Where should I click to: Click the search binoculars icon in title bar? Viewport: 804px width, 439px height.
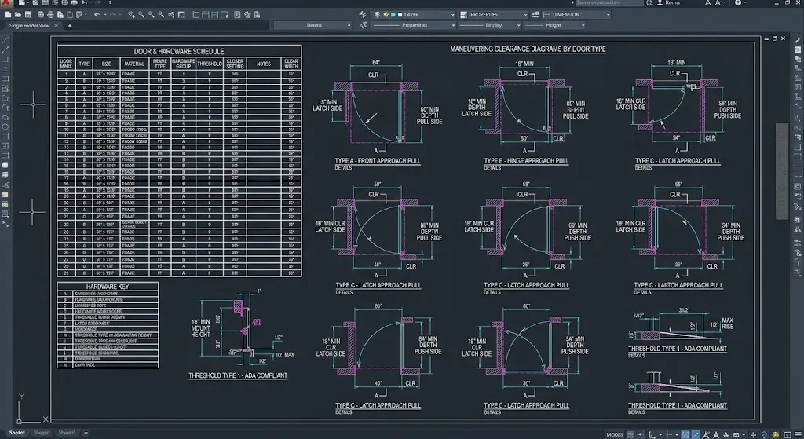649,2
